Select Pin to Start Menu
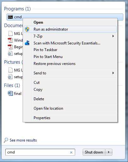The width and height of the screenshot is (128, 162). click(48, 57)
